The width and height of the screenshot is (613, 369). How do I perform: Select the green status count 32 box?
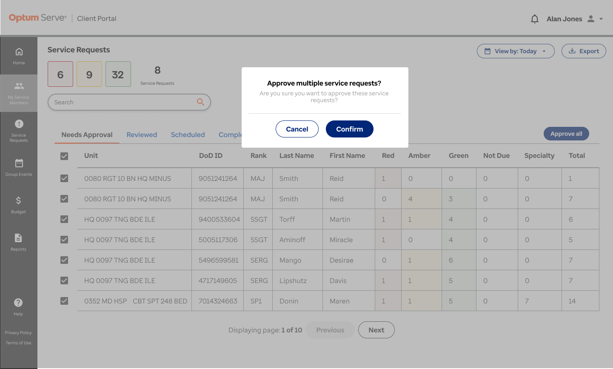[x=118, y=74]
